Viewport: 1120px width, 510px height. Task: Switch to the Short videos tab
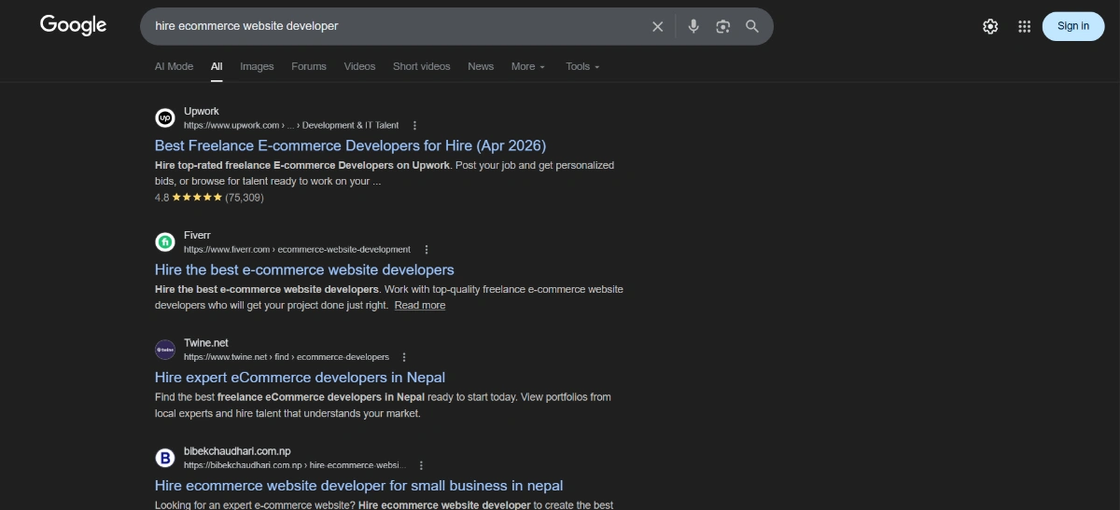421,66
